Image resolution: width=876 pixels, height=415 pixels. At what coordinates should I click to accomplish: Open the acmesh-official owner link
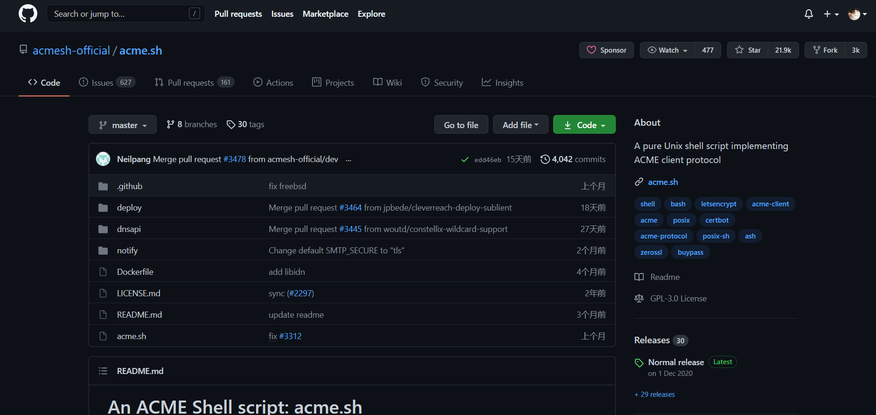(x=71, y=50)
